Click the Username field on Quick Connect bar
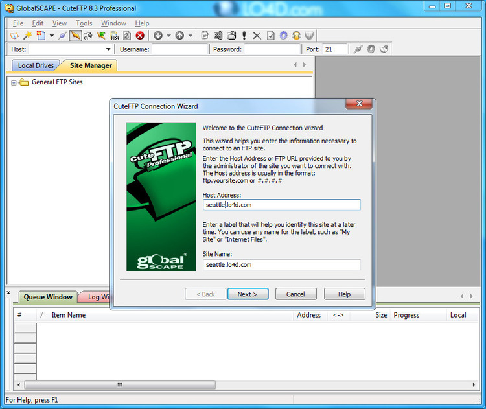Image resolution: width=486 pixels, height=409 pixels. (x=179, y=49)
